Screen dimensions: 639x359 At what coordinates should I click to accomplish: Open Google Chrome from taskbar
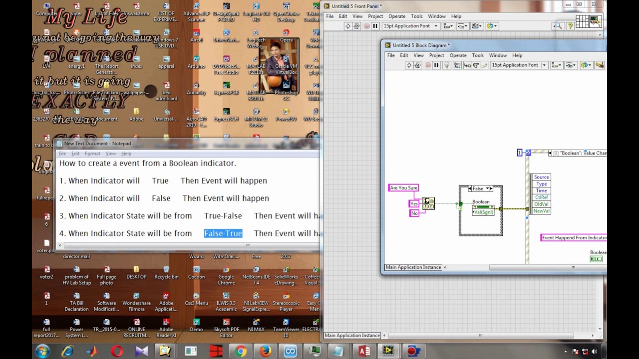click(241, 352)
